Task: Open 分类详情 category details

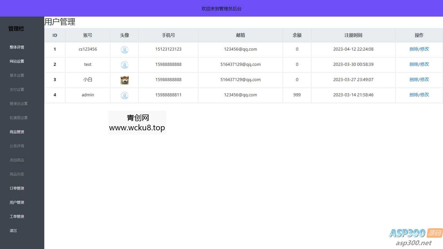Action: pyautogui.click(x=17, y=146)
